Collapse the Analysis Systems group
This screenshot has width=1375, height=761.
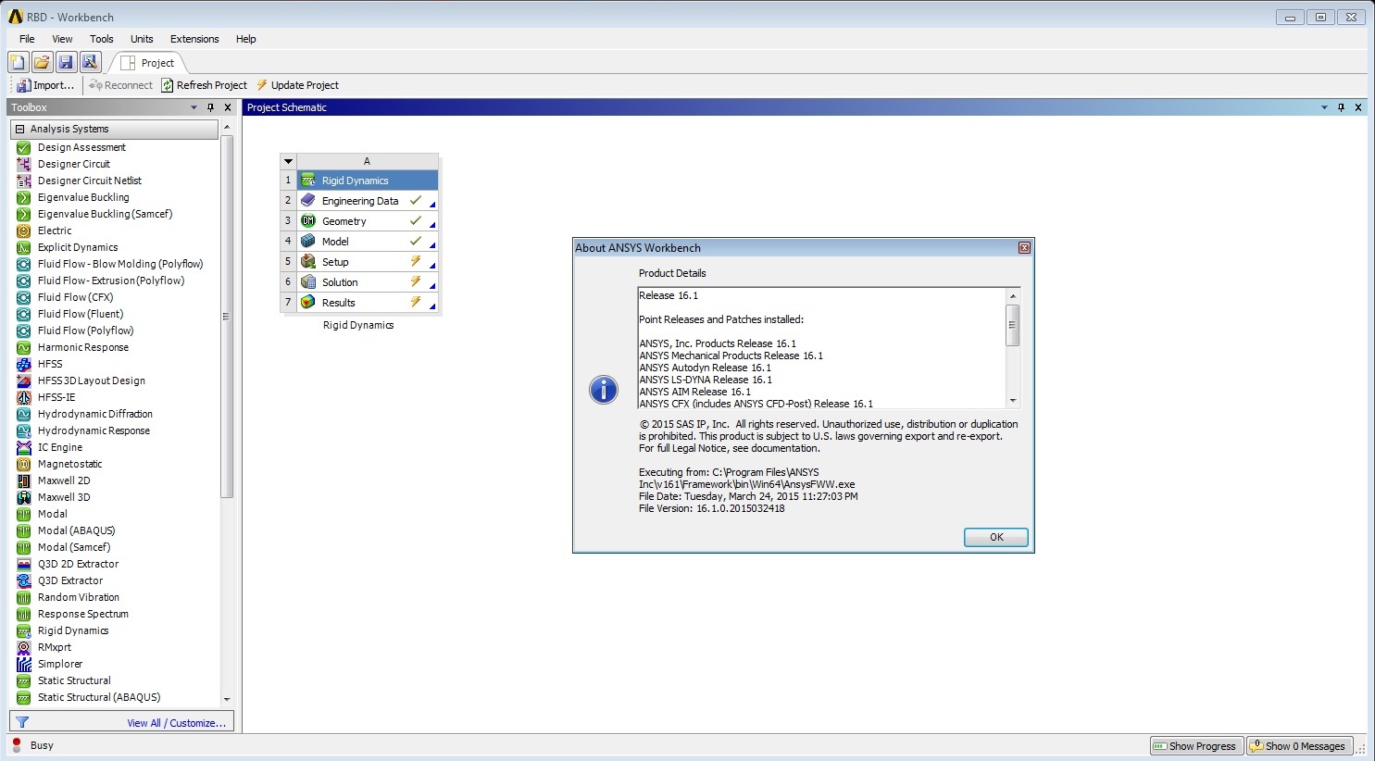point(20,129)
